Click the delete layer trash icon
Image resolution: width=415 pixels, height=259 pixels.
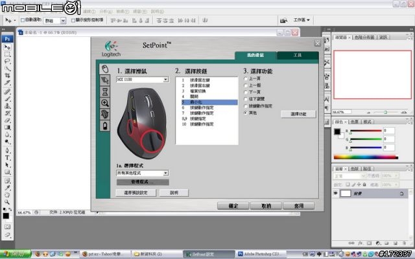[x=404, y=243]
